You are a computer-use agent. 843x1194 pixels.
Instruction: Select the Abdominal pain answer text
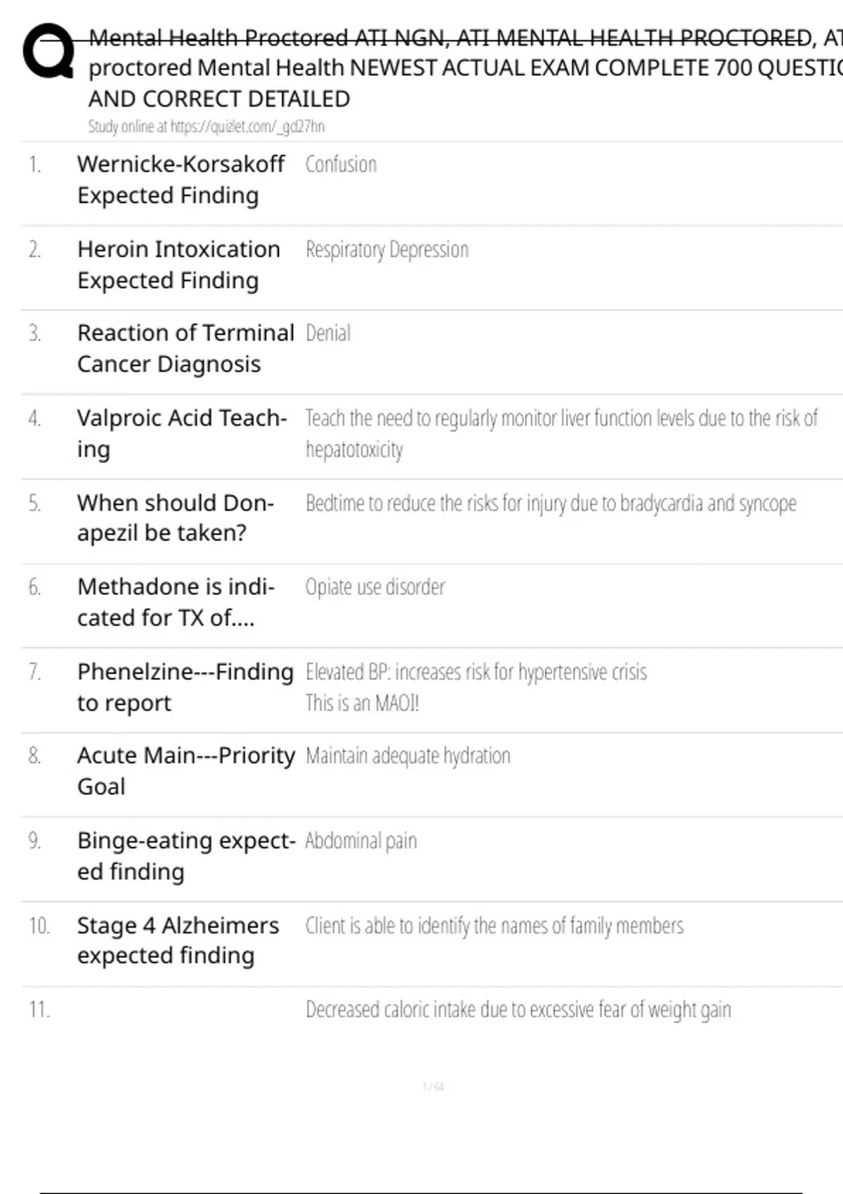tap(361, 841)
